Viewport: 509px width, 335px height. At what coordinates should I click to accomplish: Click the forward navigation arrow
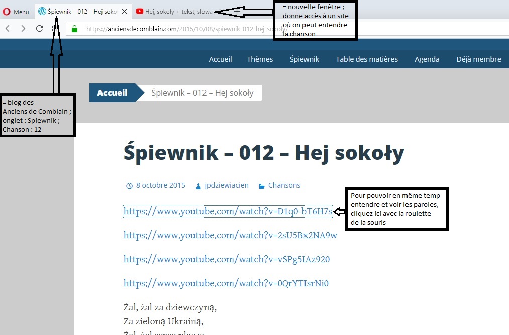point(23,29)
